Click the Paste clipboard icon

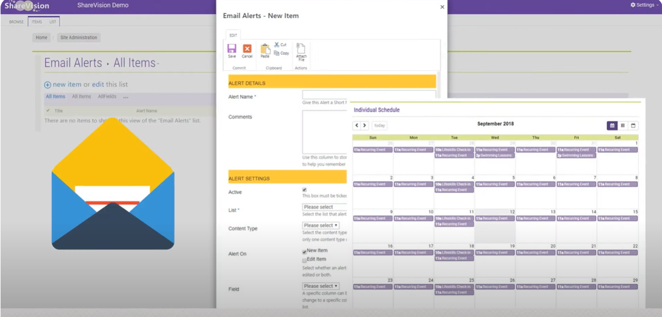click(265, 49)
